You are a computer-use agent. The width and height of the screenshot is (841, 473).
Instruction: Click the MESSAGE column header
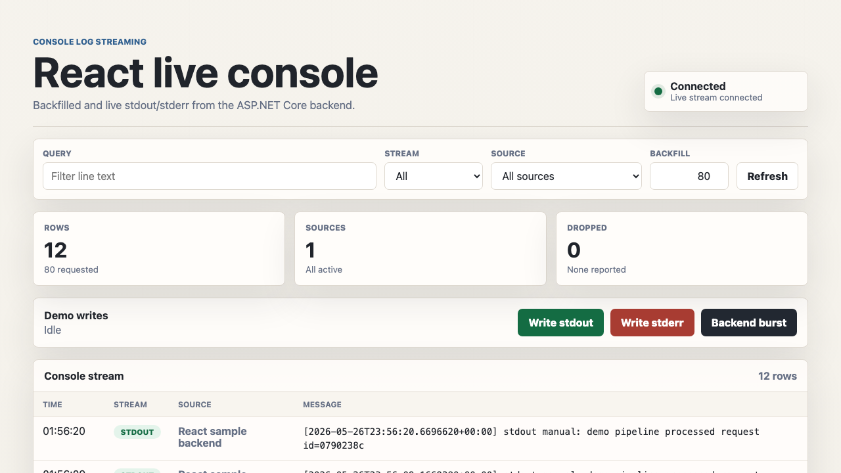click(x=322, y=405)
